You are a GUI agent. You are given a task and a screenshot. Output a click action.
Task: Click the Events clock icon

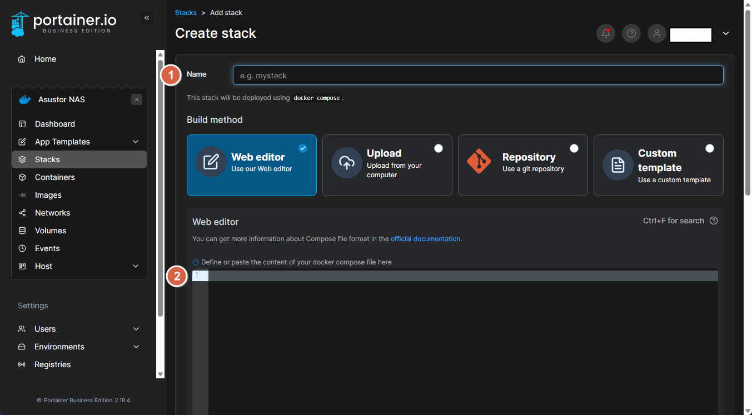[22, 248]
